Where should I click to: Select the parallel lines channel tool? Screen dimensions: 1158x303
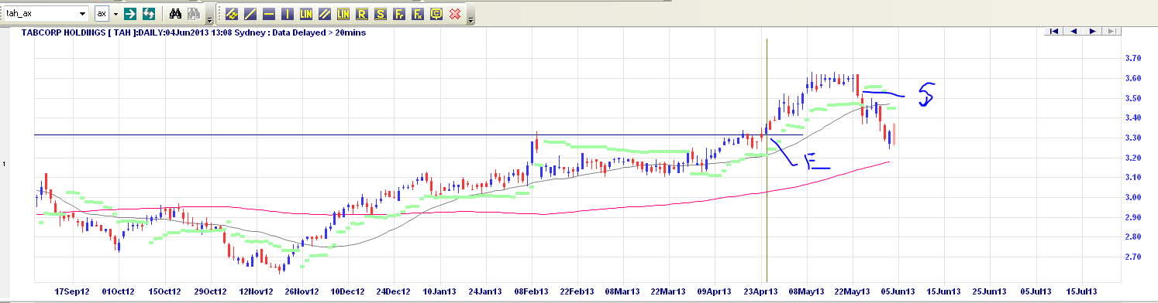pos(324,14)
